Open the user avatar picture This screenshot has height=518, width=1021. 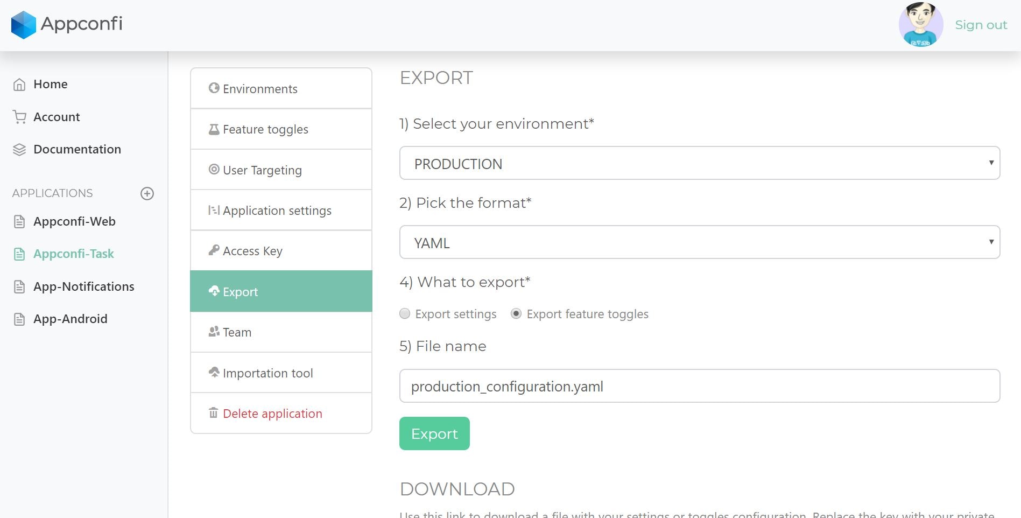point(921,24)
